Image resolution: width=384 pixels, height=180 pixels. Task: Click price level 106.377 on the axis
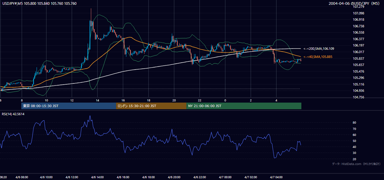click(x=358, y=39)
